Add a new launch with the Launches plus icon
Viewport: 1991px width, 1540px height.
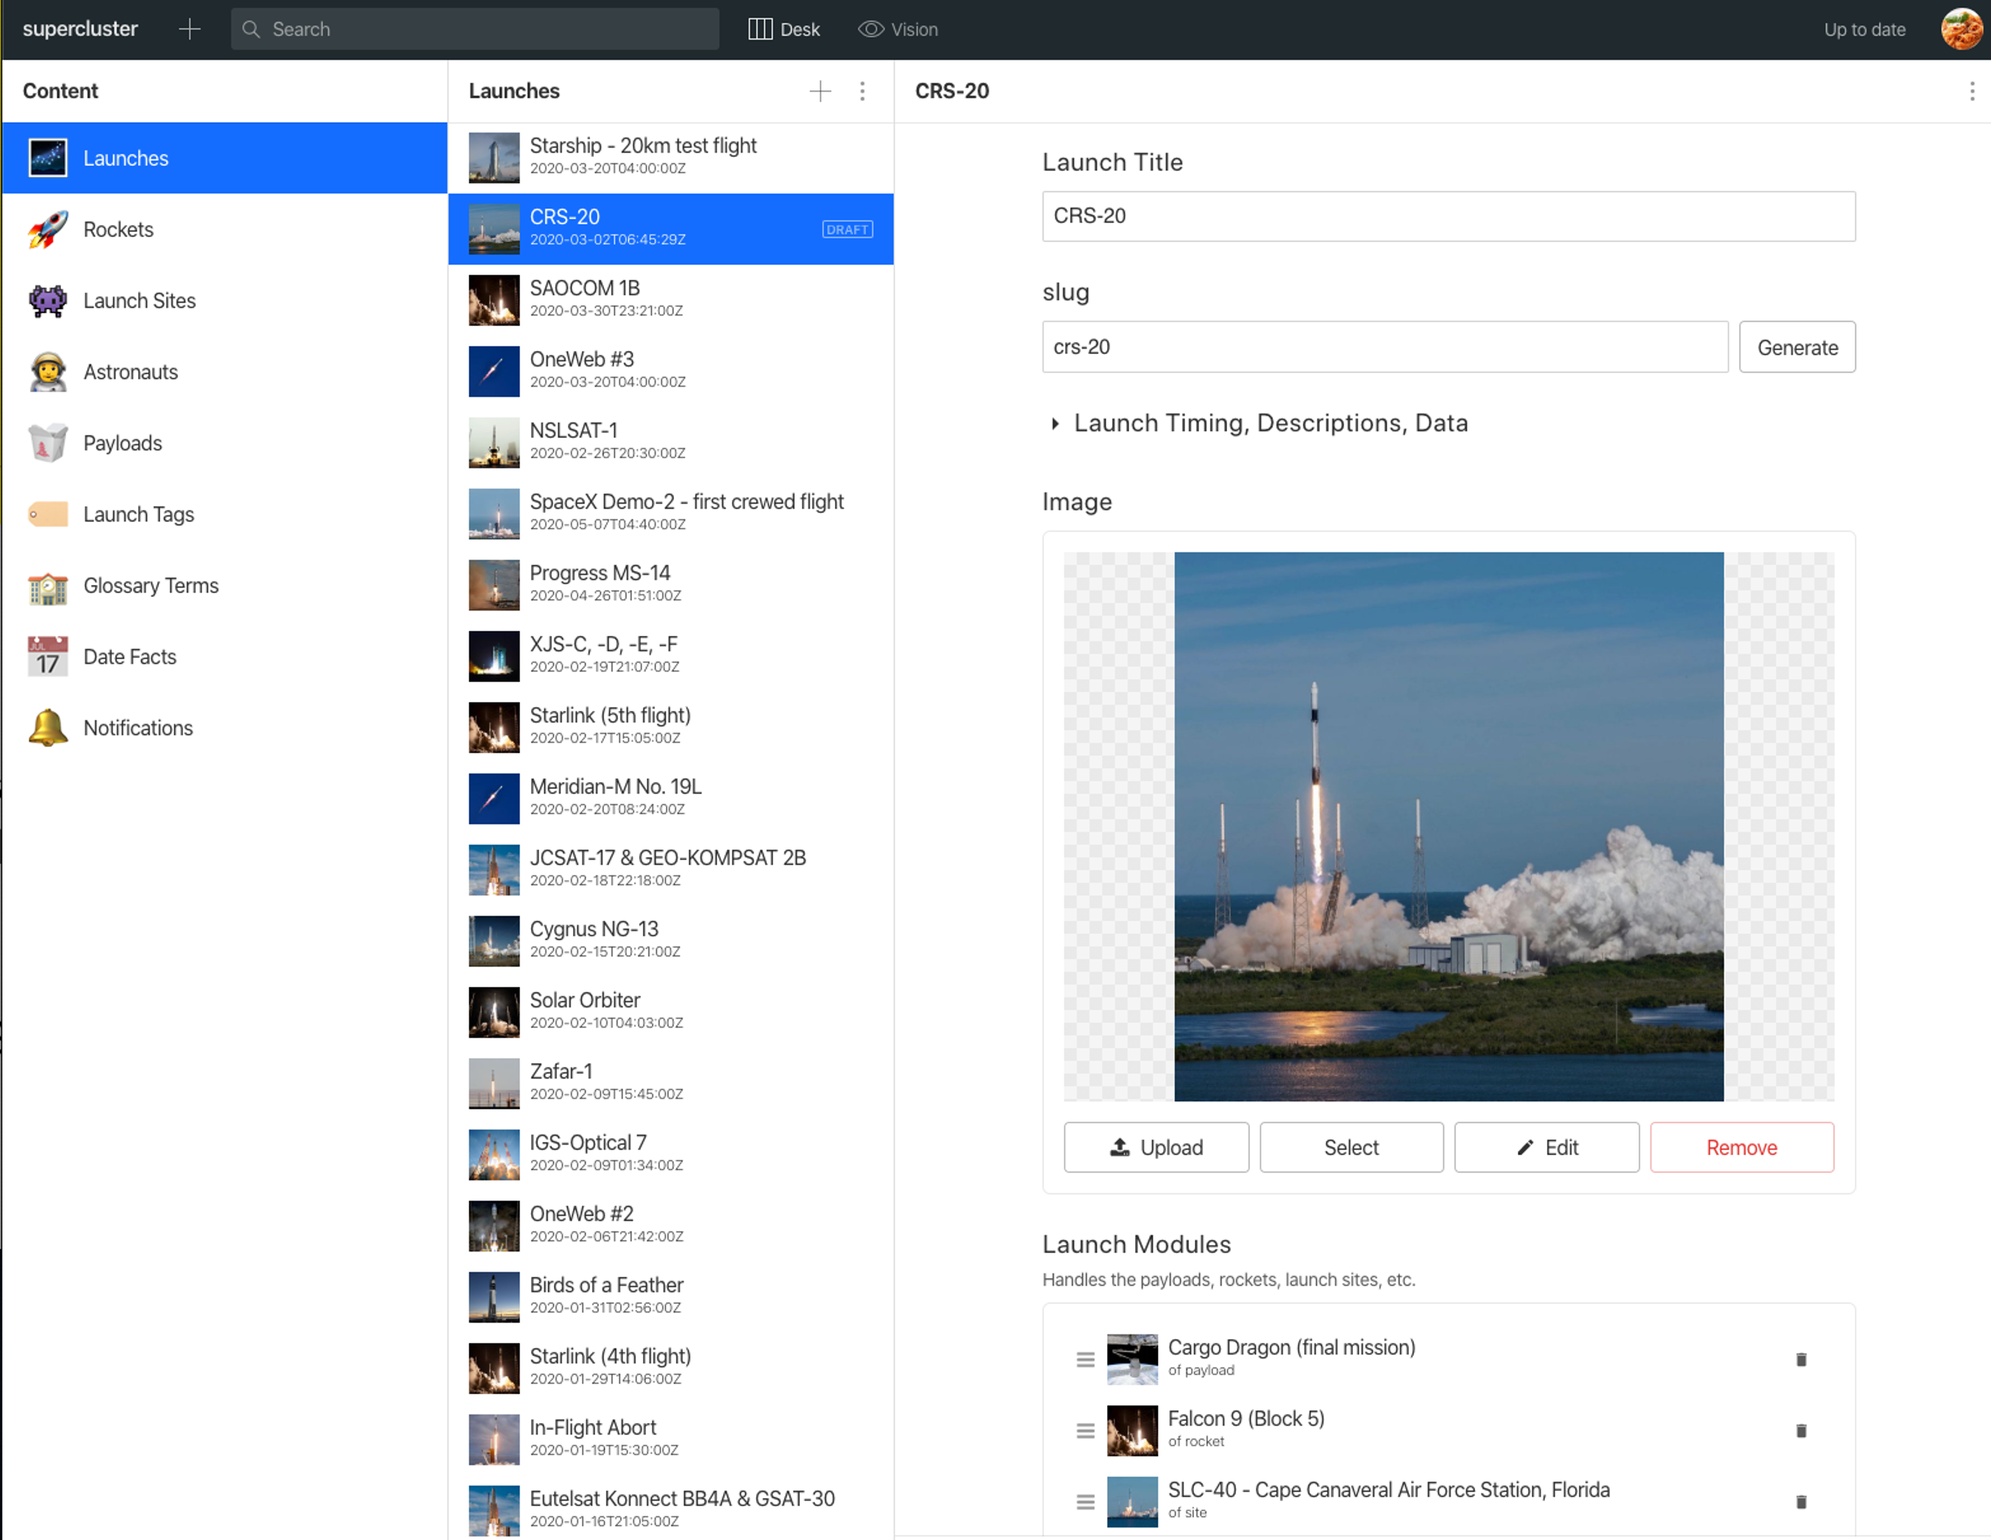(820, 91)
